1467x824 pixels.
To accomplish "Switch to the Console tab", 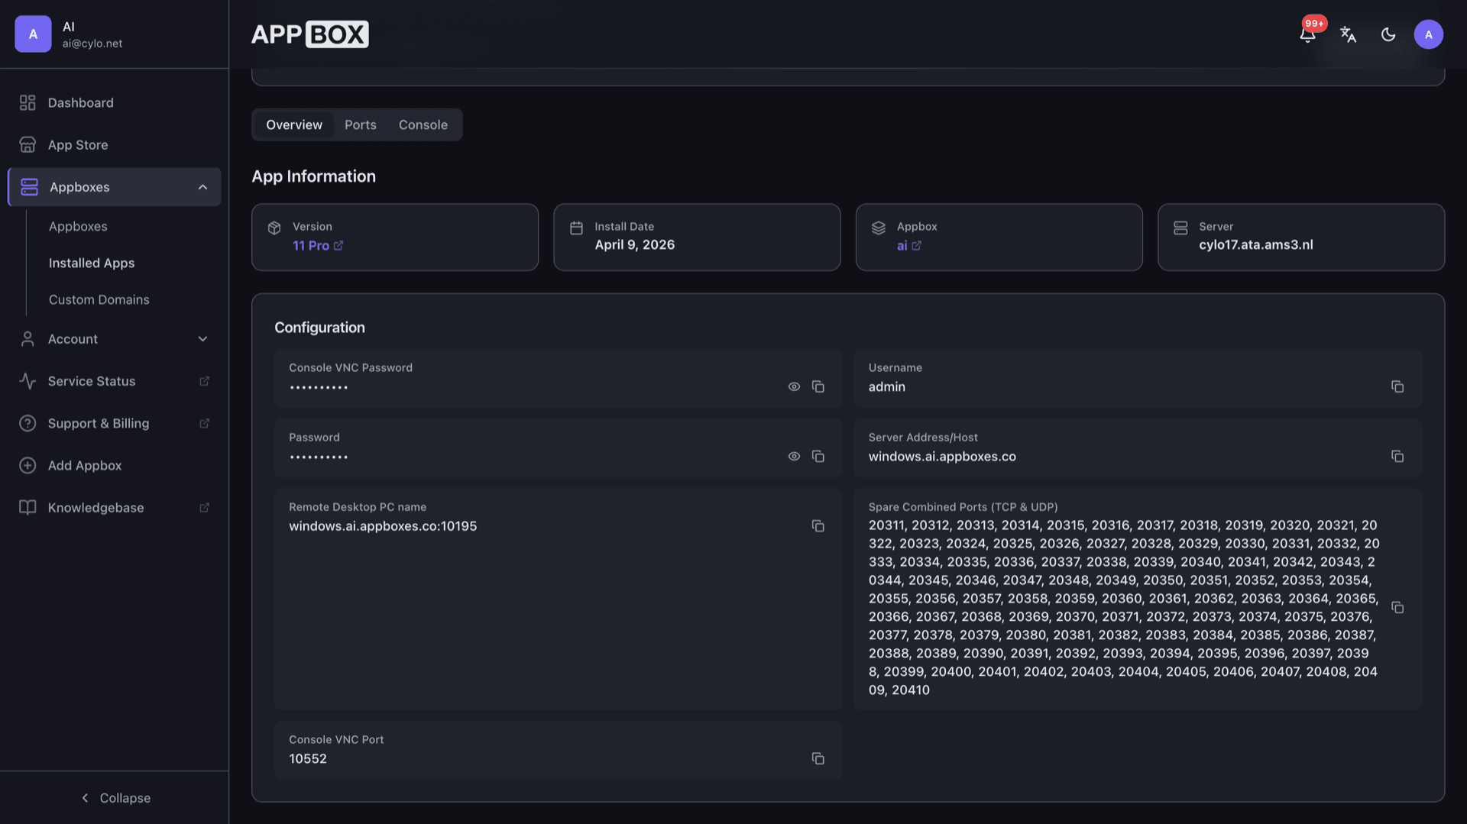I will (423, 124).
